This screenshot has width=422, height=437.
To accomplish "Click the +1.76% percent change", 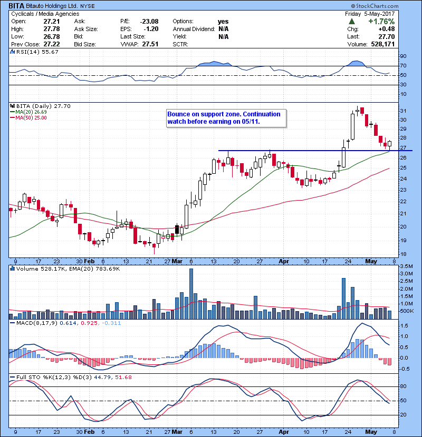I will (x=381, y=22).
